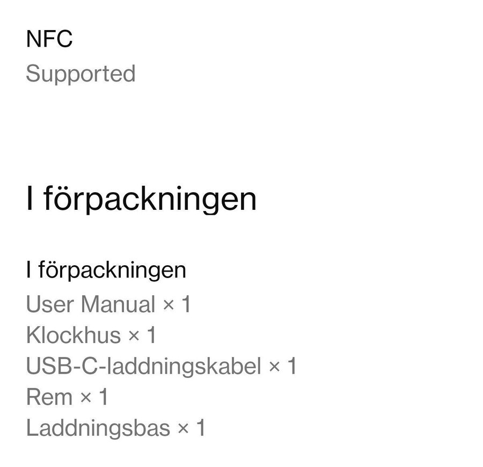Click the word 'förpackningen' in the large heading
Screen dimensions: 483x467
(x=149, y=200)
